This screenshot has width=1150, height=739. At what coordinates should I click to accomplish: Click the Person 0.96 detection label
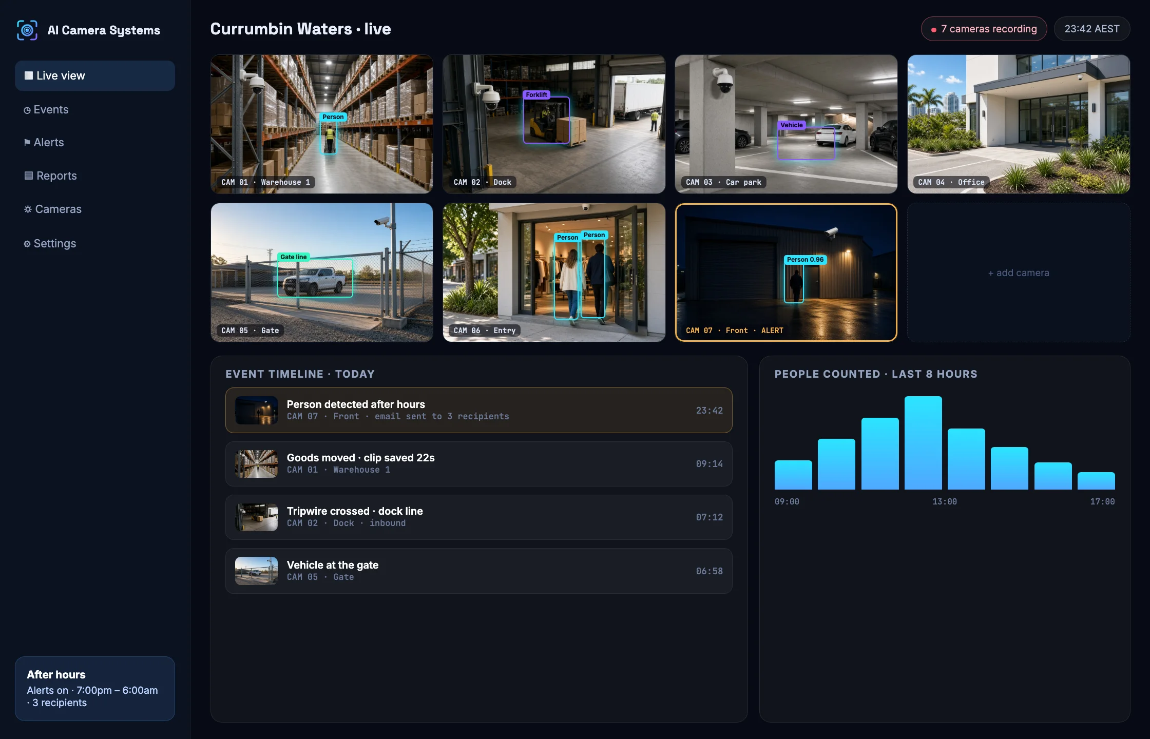coord(805,260)
